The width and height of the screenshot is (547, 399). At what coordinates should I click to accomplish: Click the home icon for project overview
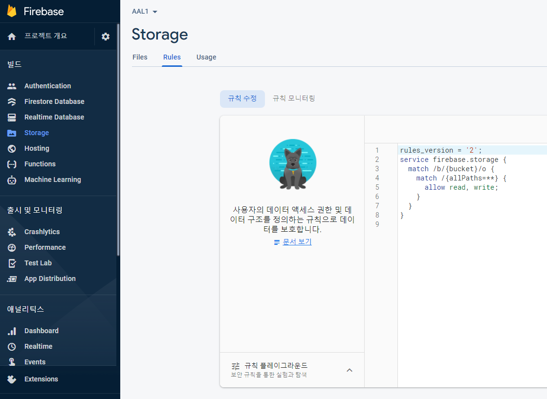click(12, 37)
